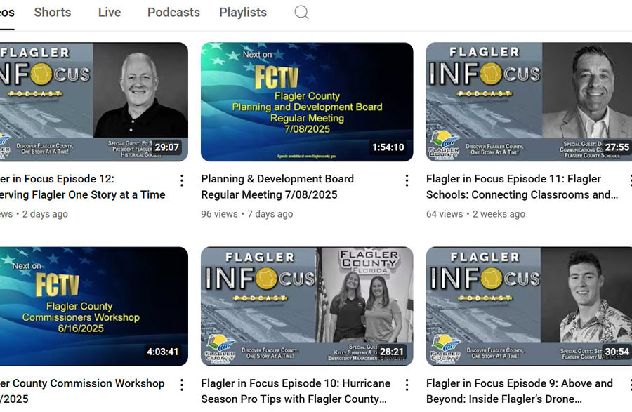
Task: Click the 1:54:10 duration badge
Action: (388, 147)
